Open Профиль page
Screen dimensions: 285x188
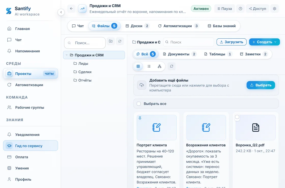(x=30, y=179)
